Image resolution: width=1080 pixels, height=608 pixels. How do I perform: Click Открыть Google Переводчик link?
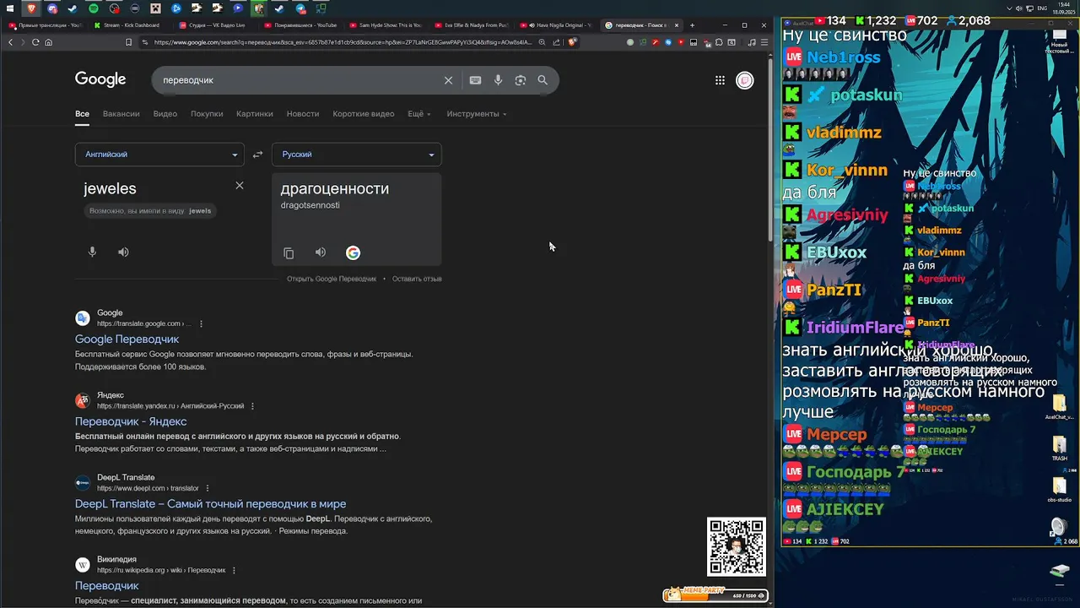pyautogui.click(x=332, y=279)
